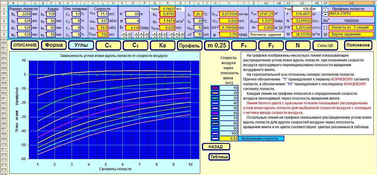
Task: Open the Таблица button
Action: [x=219, y=157]
